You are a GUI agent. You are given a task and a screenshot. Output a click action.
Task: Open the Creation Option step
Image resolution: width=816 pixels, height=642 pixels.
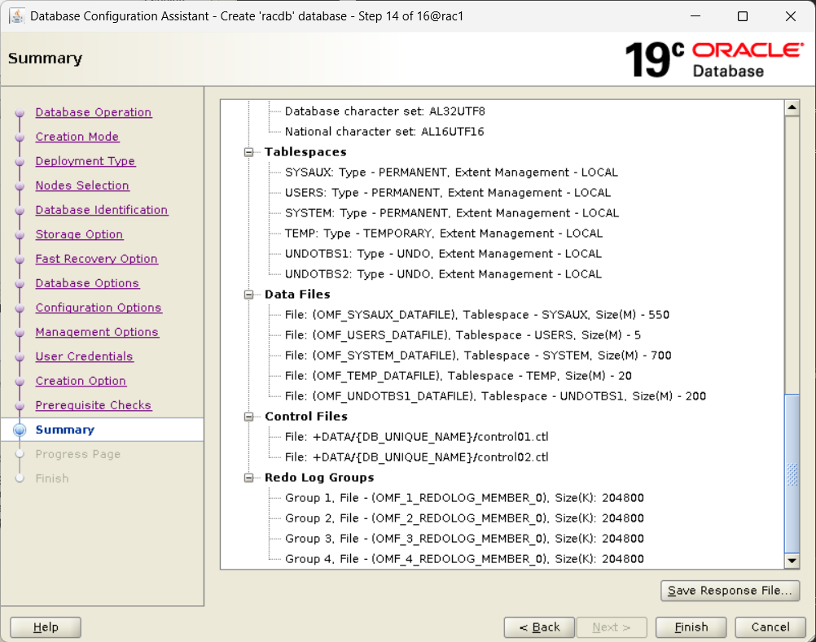[81, 381]
